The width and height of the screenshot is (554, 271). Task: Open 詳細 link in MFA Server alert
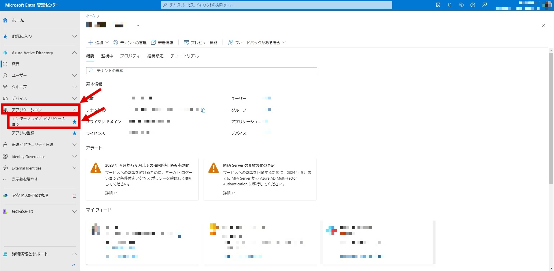tap(229, 193)
